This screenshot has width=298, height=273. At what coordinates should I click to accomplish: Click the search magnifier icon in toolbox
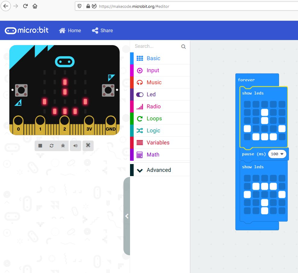click(x=183, y=47)
